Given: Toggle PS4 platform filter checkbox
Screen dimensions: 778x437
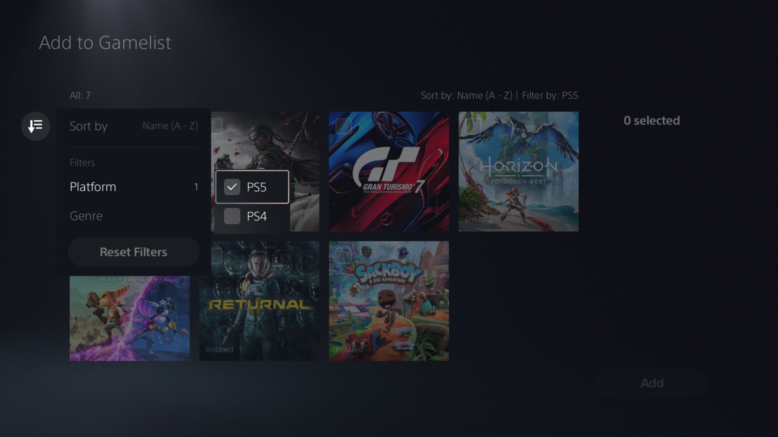Looking at the screenshot, I should 232,215.
